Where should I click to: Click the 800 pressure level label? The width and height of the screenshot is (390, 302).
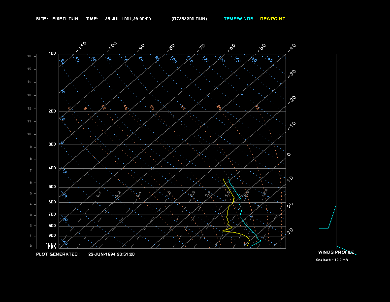pyautogui.click(x=52, y=226)
